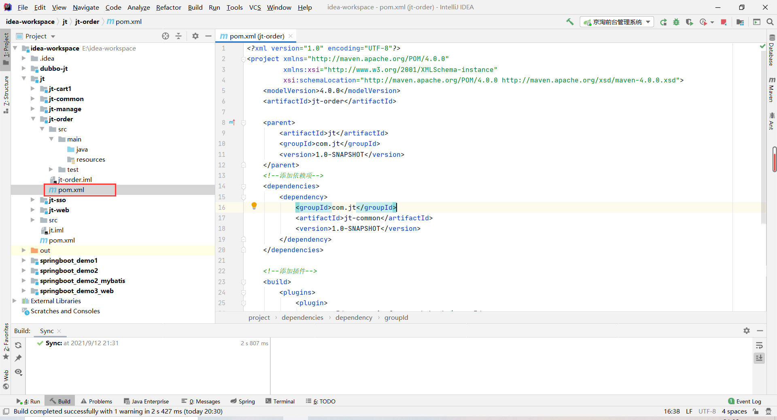
Task: Toggle the eye view icon in Build panel
Action: [x=18, y=372]
